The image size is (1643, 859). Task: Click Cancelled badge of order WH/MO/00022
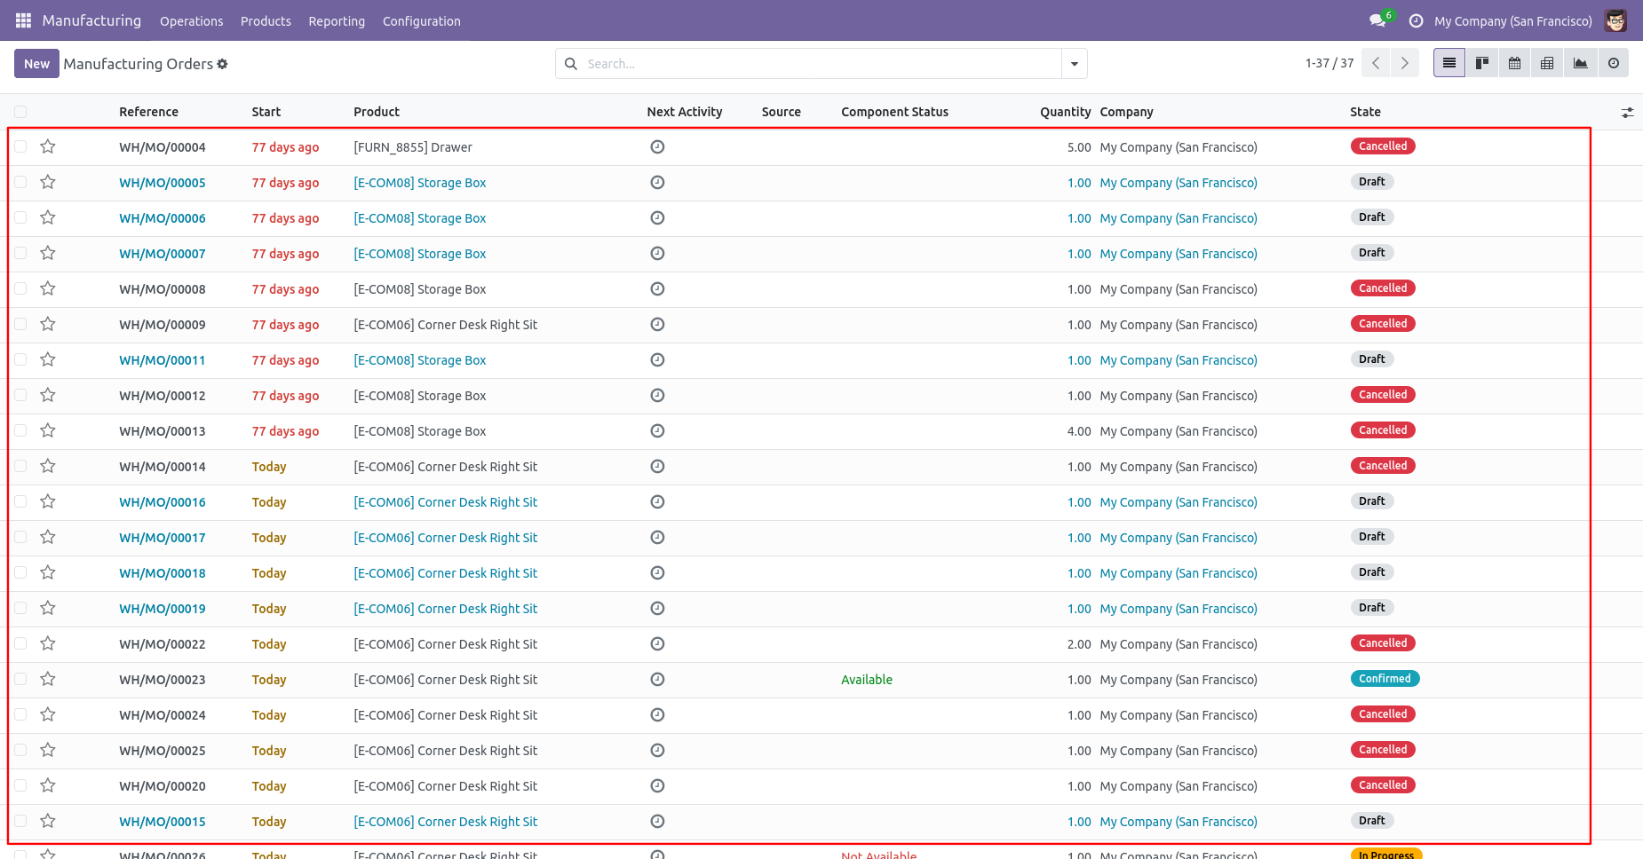point(1383,643)
